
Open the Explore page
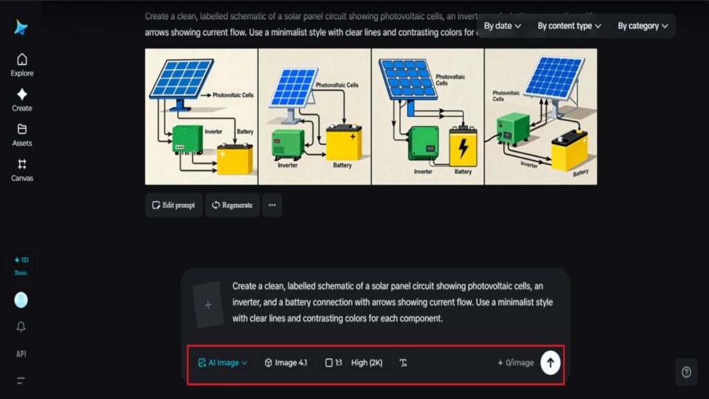click(x=21, y=64)
